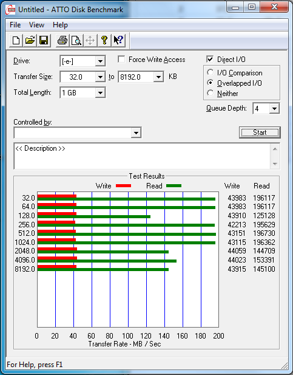Select the I/O Comparison radio button
293x375 pixels.
[x=210, y=72]
